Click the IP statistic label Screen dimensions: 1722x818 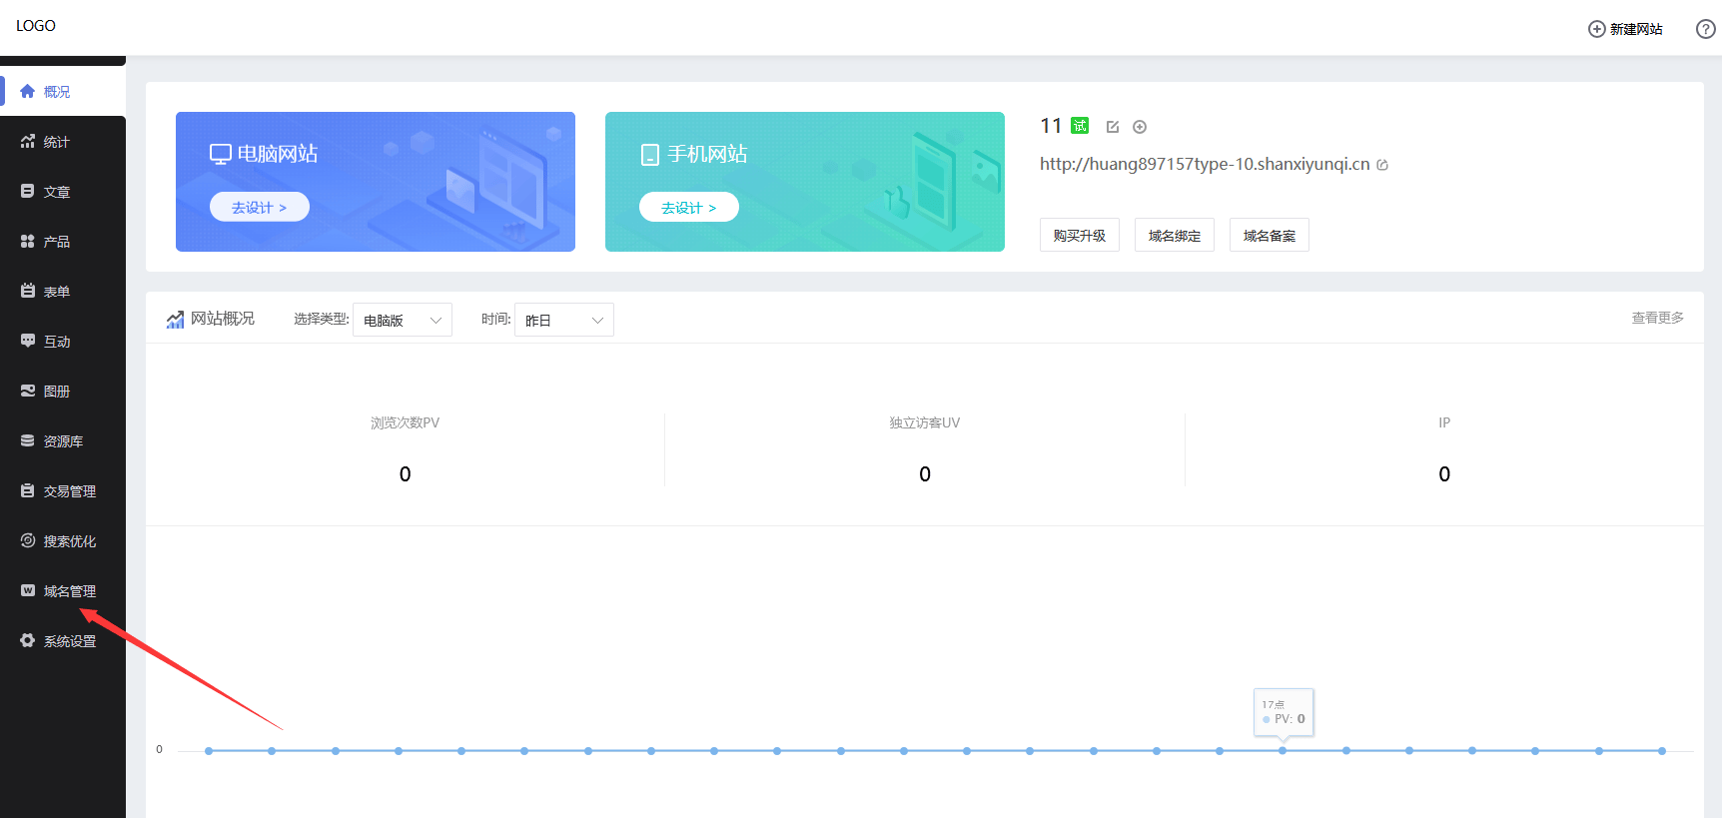pyautogui.click(x=1444, y=422)
